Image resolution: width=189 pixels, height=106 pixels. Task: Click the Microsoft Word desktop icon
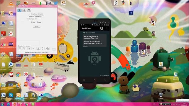pyautogui.click(x=3, y=95)
